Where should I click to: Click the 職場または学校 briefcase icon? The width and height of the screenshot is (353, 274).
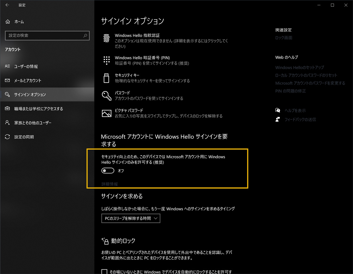click(x=8, y=109)
